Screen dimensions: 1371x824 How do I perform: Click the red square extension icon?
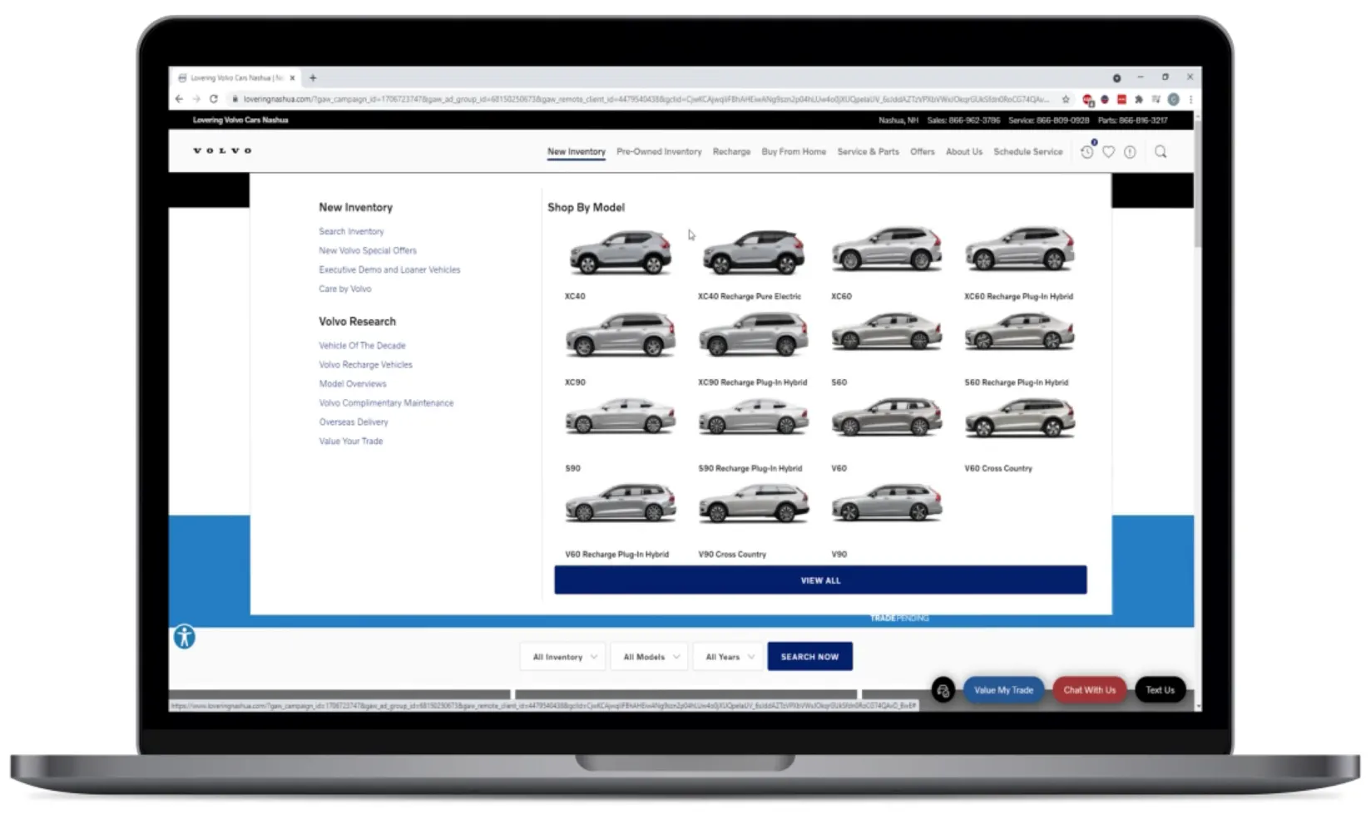coord(1121,99)
